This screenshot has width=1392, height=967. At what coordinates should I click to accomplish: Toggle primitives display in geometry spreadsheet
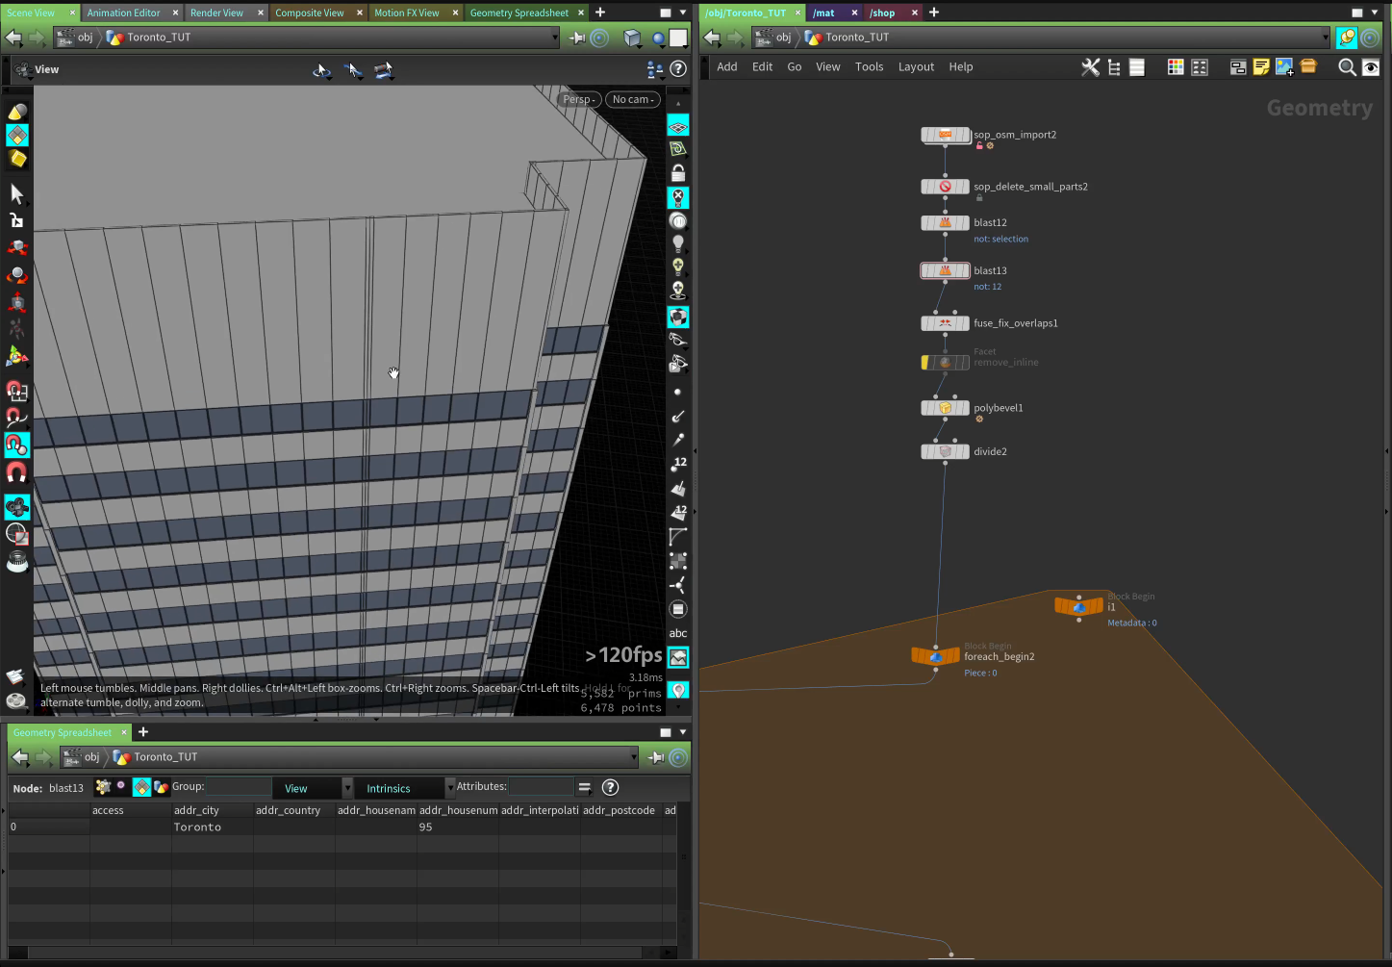click(141, 787)
